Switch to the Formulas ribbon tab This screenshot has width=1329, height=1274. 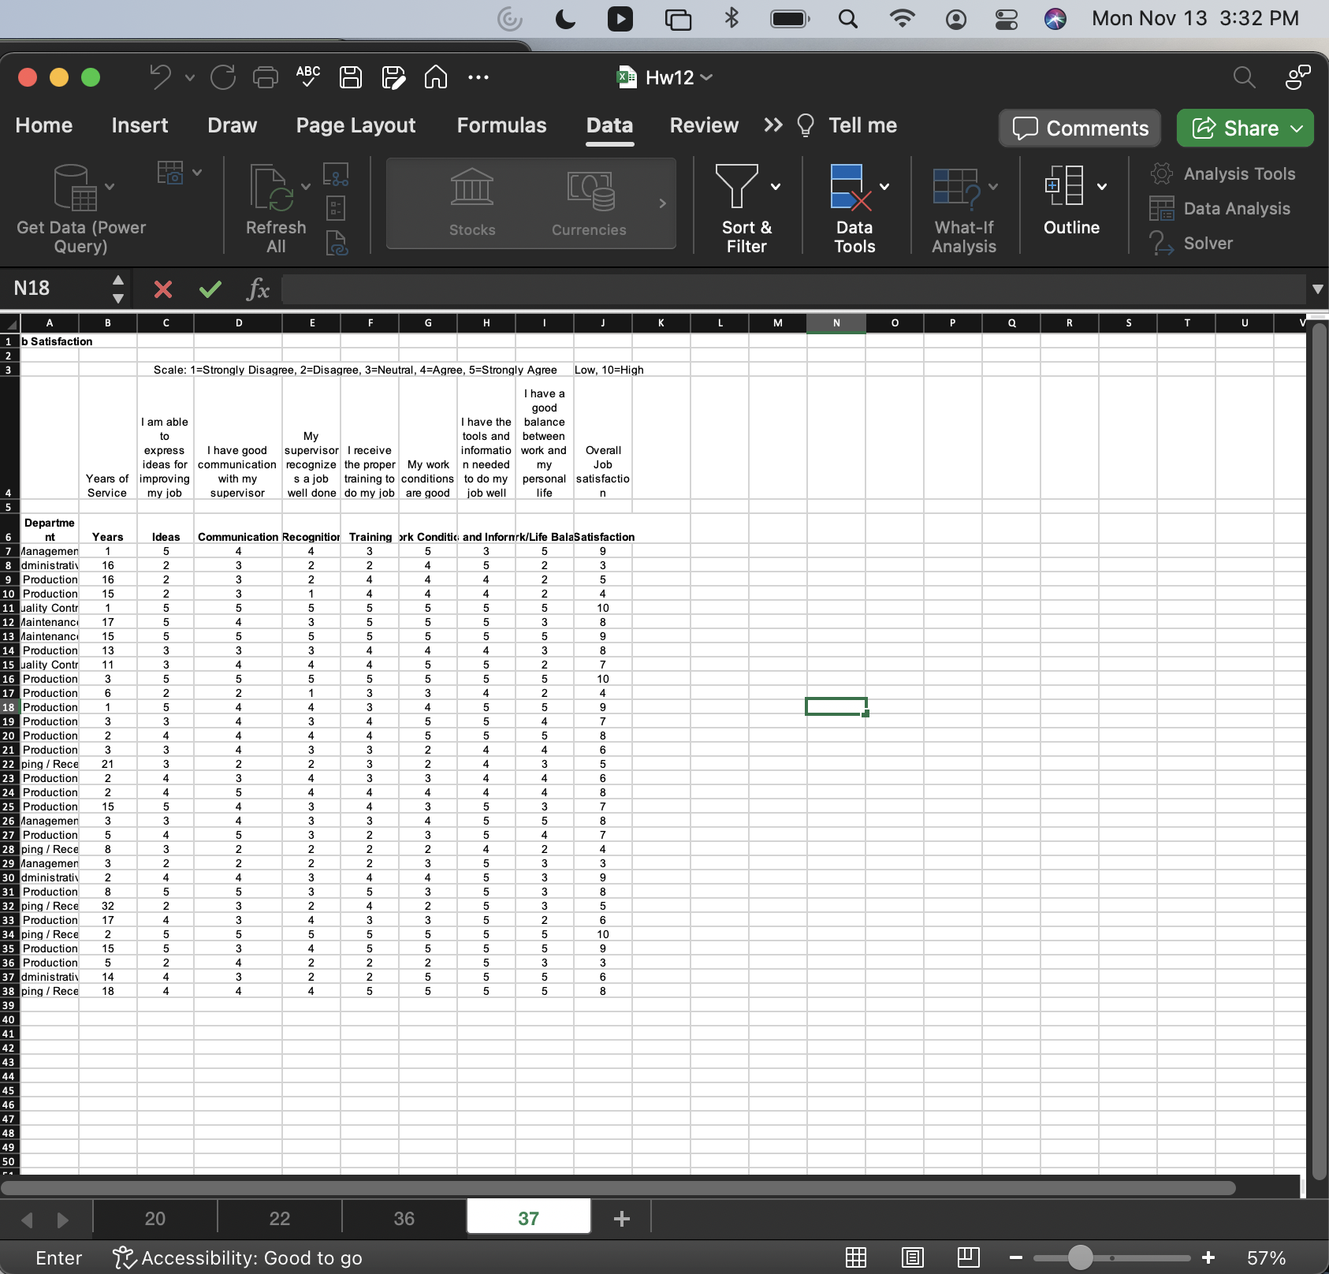[x=502, y=125]
